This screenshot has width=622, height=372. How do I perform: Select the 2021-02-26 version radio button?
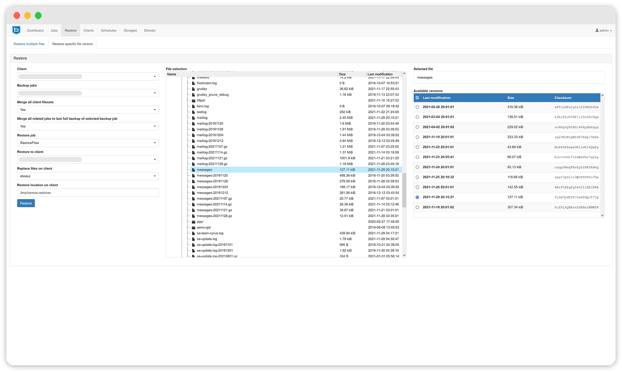417,107
